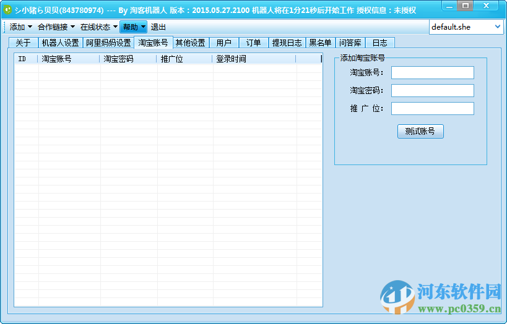Click the 登录时间 column header
Viewport: 507px width, 324px height.
254,59
